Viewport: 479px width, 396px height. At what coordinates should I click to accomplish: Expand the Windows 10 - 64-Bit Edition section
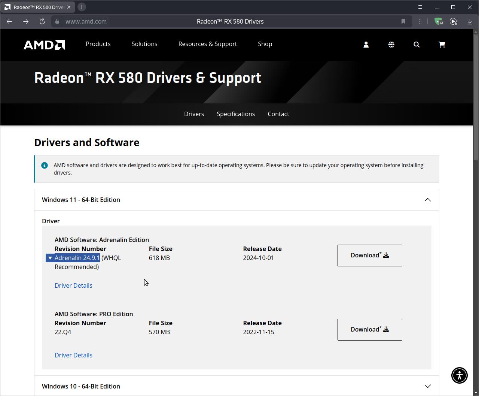point(427,386)
